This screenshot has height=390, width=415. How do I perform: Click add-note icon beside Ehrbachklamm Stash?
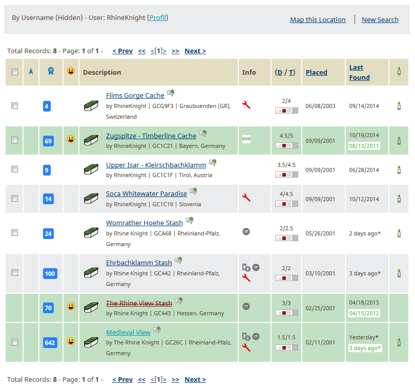179,260
